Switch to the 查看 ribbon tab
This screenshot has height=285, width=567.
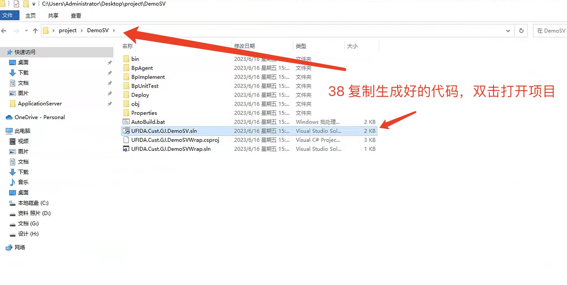[x=76, y=16]
